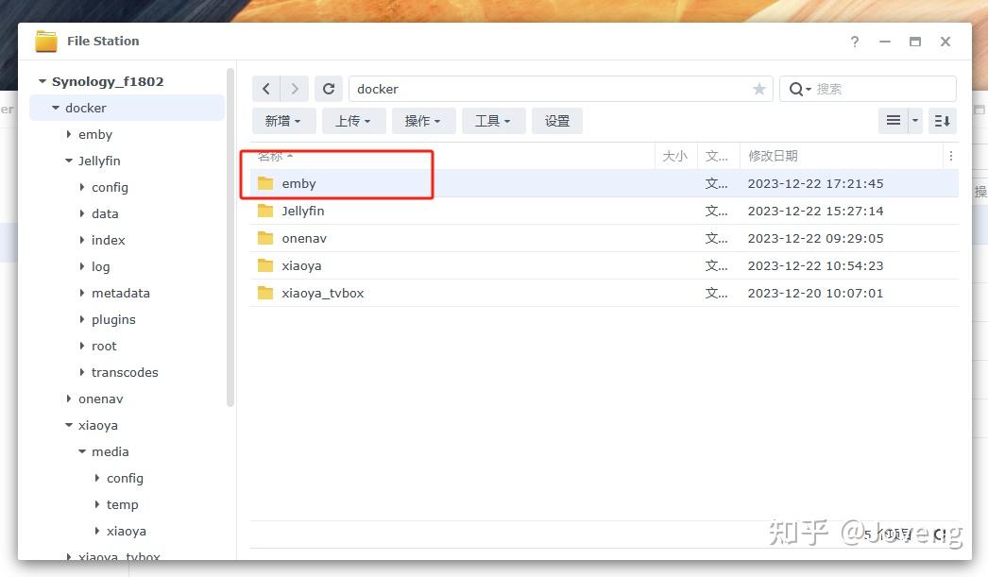Viewport: 988px width, 577px height.
Task: Collapse the Jellyfin tree node
Action: (69, 161)
